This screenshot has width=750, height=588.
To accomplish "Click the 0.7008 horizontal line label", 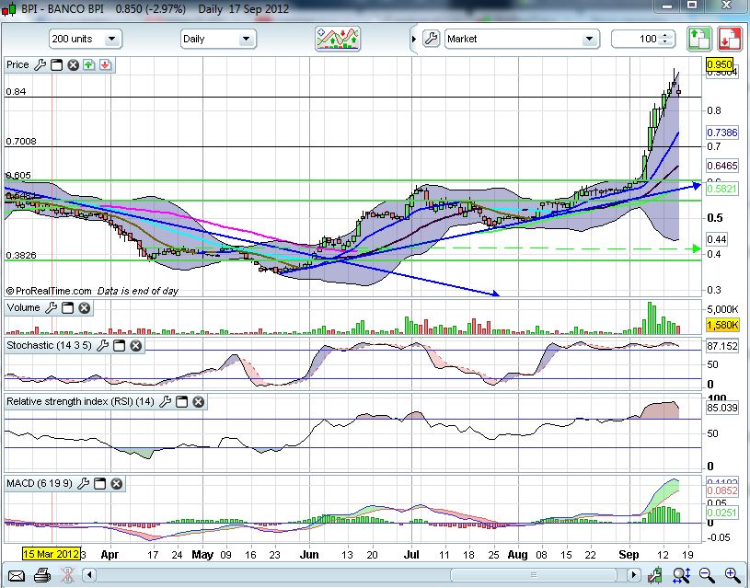I will coord(20,141).
